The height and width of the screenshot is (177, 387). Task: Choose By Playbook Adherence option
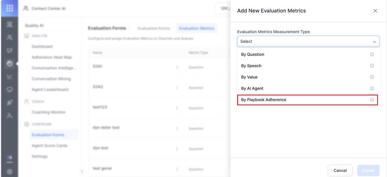pos(264,100)
